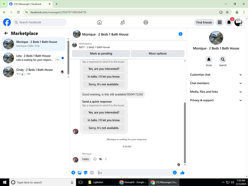Viewport: 248px width, 186px height.
Task: Open the Cindy 2 Beds 1 Bath House chat
Action: click(34, 72)
